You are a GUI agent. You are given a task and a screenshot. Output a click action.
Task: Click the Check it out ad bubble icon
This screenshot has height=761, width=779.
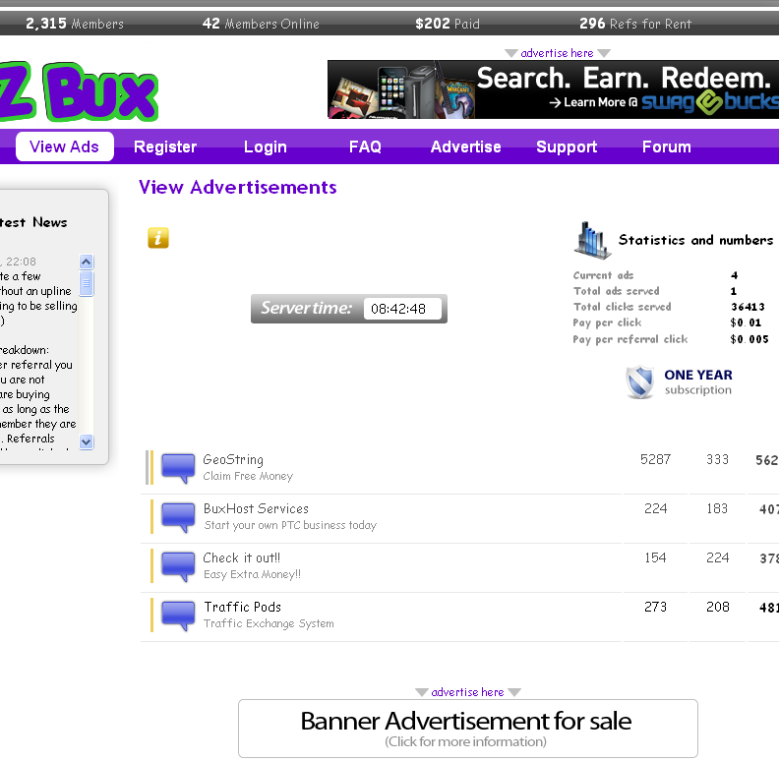click(178, 566)
